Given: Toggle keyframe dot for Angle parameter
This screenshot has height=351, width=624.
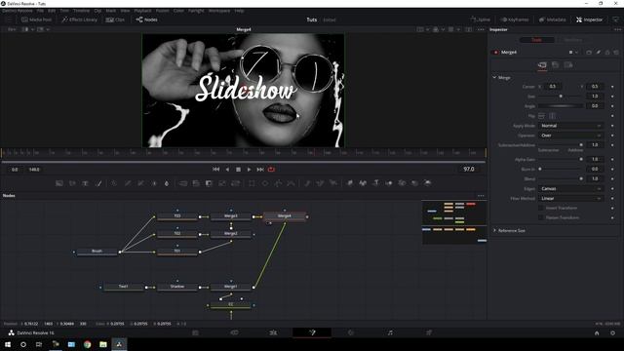Looking at the screenshot, I should tap(612, 106).
